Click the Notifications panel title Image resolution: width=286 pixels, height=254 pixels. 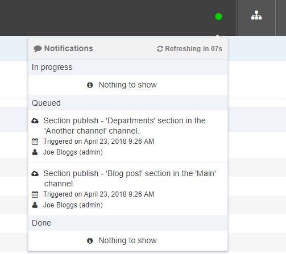68,48
